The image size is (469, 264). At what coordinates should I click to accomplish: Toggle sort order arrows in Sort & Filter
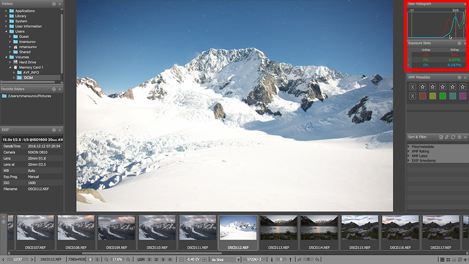click(447, 137)
